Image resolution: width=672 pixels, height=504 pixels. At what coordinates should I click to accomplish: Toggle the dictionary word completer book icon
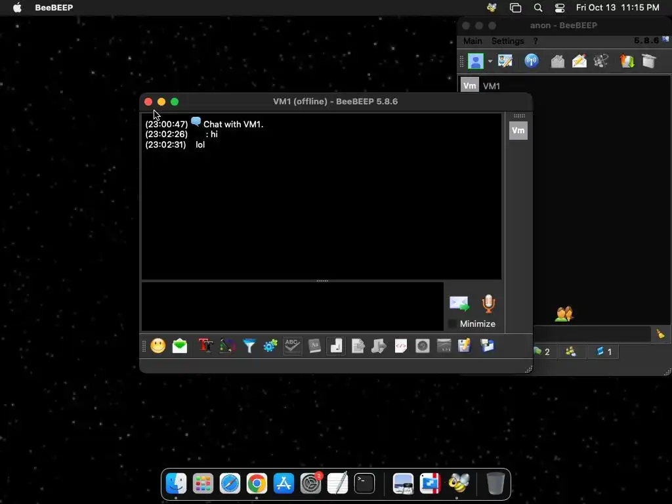coord(314,345)
